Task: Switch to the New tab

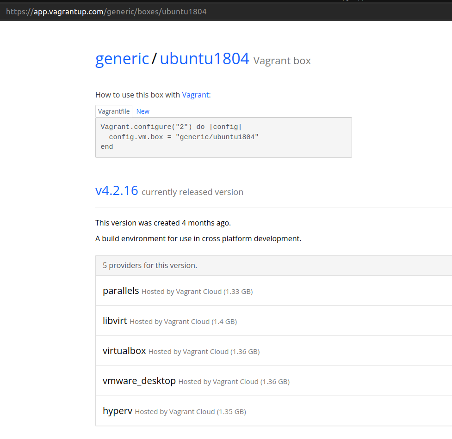Action: click(142, 111)
